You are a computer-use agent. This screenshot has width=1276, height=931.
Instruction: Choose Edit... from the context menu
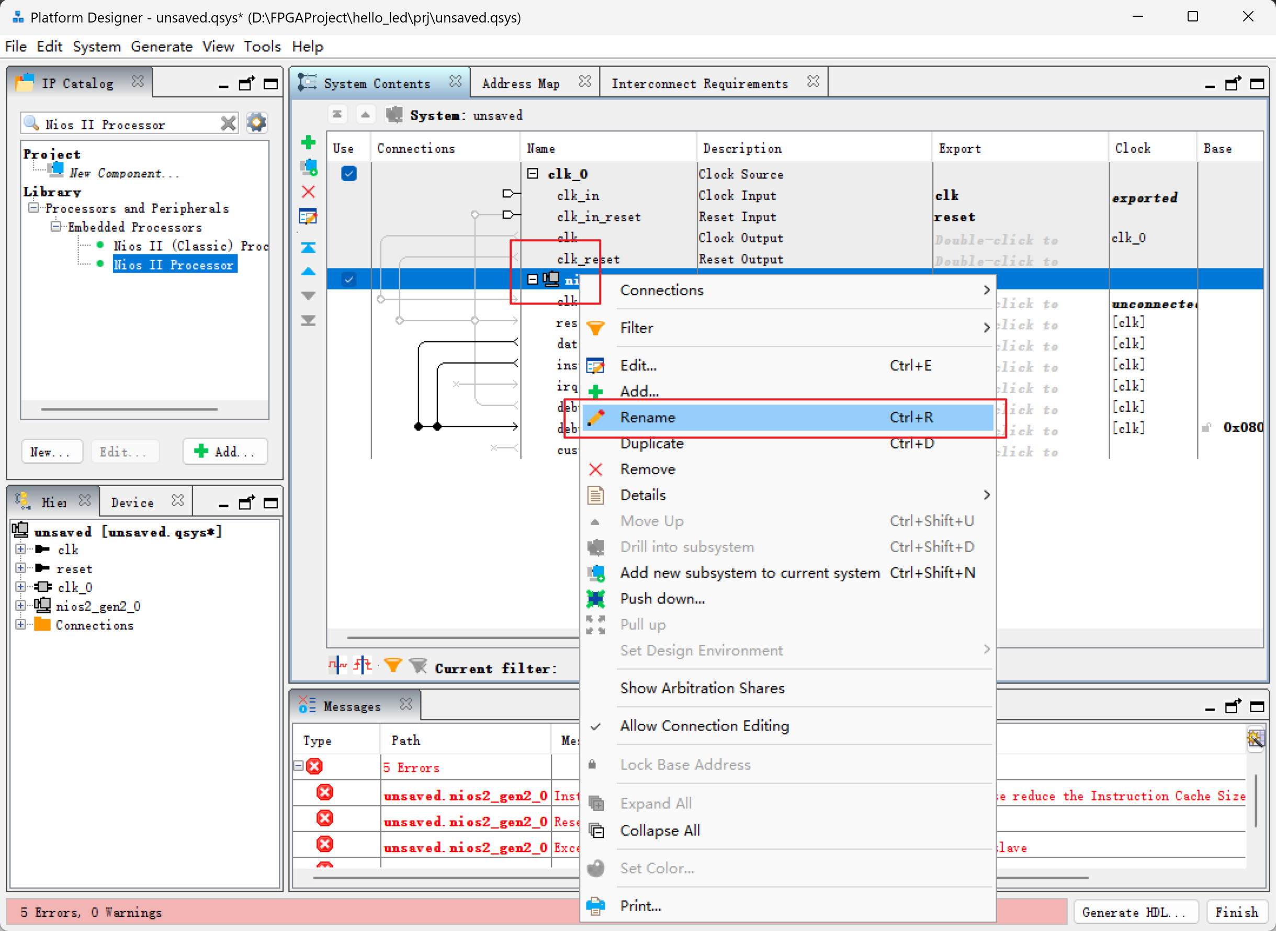[788, 366]
